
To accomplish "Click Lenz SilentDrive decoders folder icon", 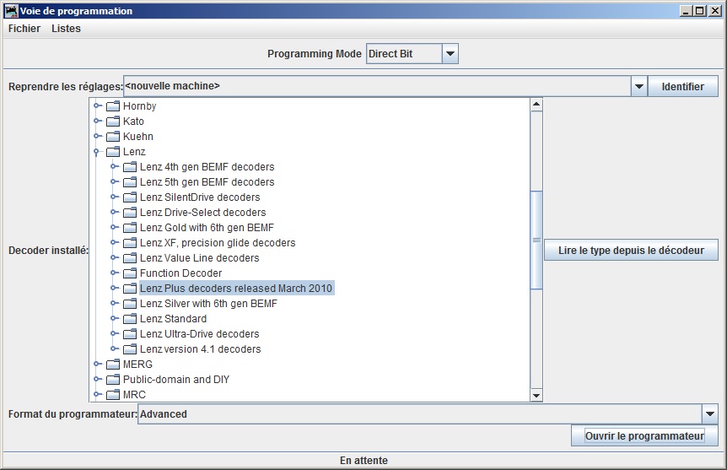I will pos(130,197).
